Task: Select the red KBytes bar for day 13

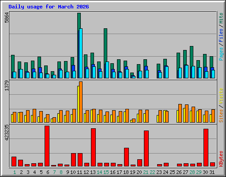Action: (x=93, y=147)
